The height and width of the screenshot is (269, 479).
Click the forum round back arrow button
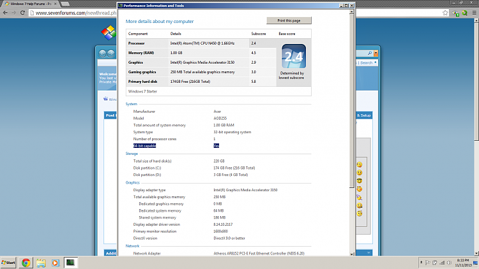[102, 54]
